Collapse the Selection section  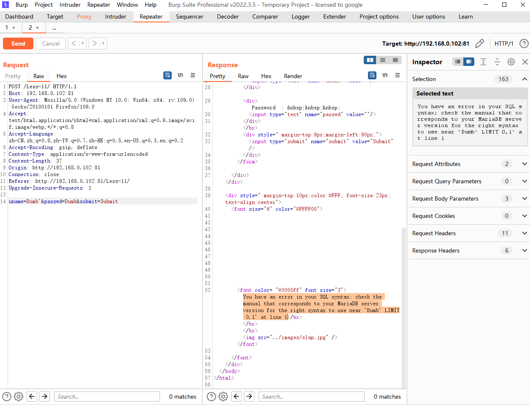[525, 79]
